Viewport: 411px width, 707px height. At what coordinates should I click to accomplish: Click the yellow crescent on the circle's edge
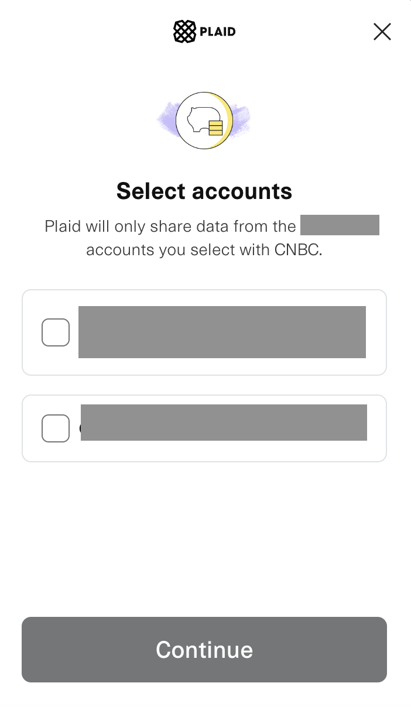coord(228,117)
